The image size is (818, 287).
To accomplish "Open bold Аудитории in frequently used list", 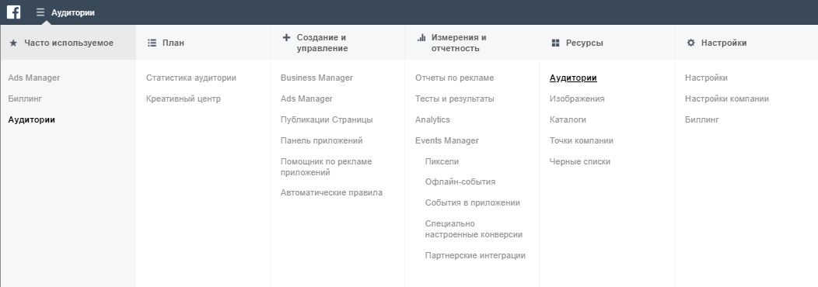I will pos(32,119).
